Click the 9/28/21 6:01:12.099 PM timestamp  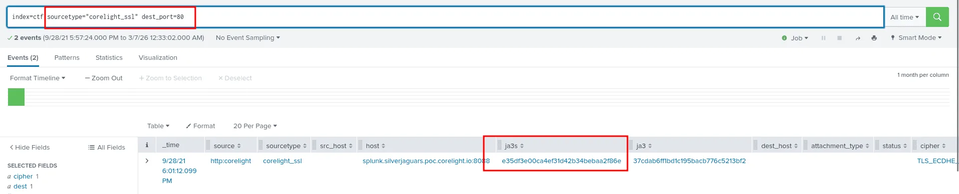pos(179,171)
